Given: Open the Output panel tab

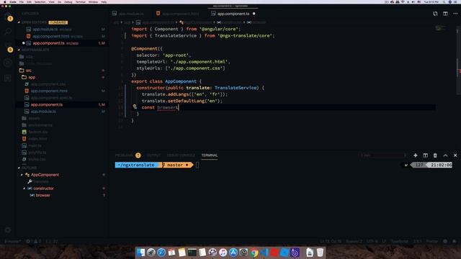Looking at the screenshot, I should click(x=153, y=155).
